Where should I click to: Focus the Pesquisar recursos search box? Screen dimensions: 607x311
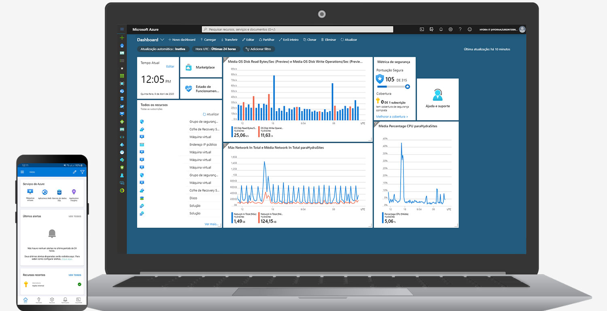[297, 29]
